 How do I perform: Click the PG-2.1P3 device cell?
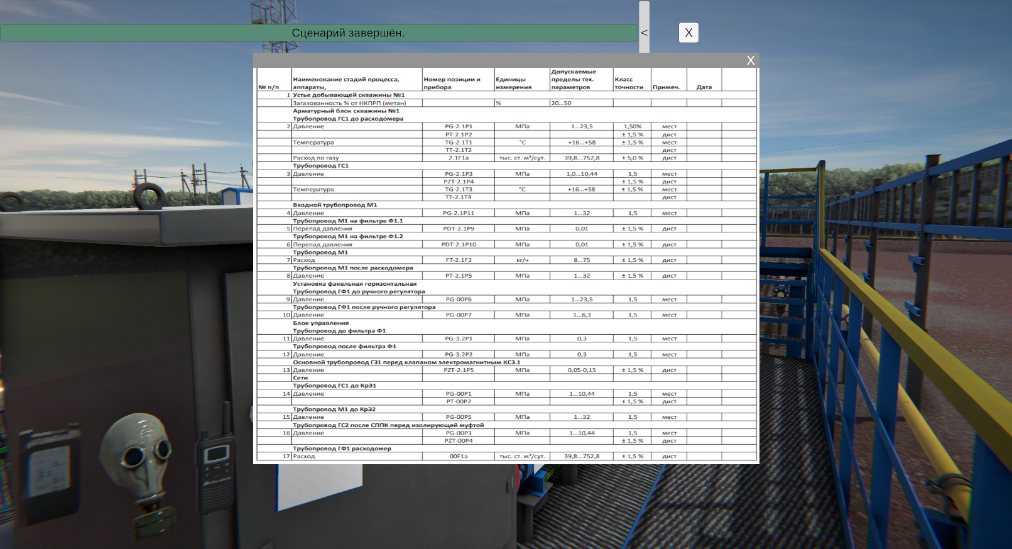coord(459,174)
